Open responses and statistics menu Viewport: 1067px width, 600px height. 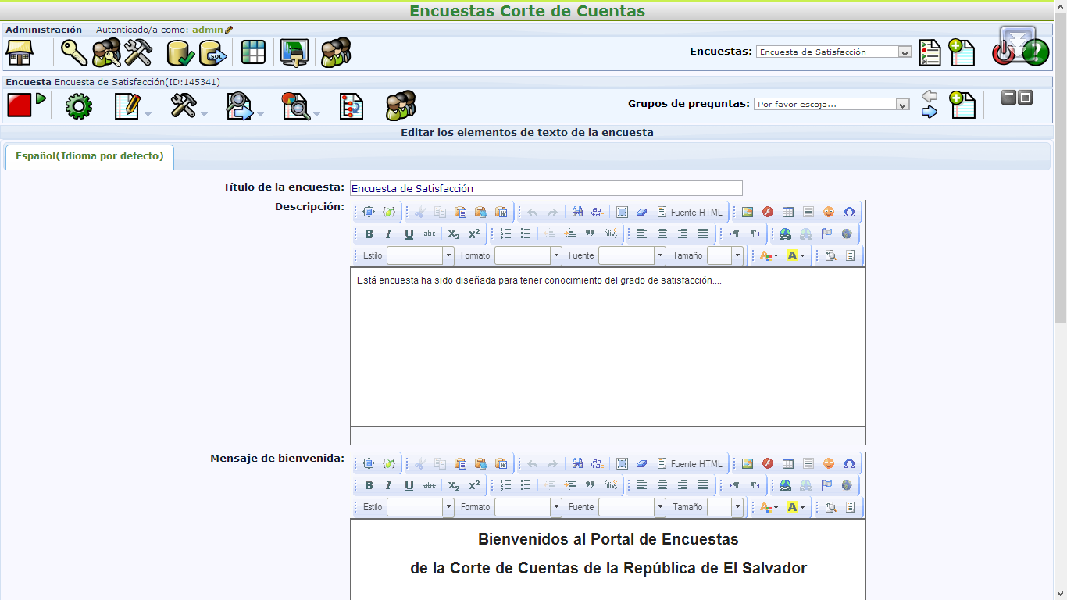pyautogui.click(x=295, y=105)
